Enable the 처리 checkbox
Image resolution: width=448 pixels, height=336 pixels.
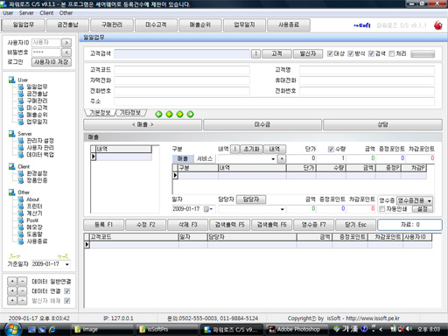point(392,53)
